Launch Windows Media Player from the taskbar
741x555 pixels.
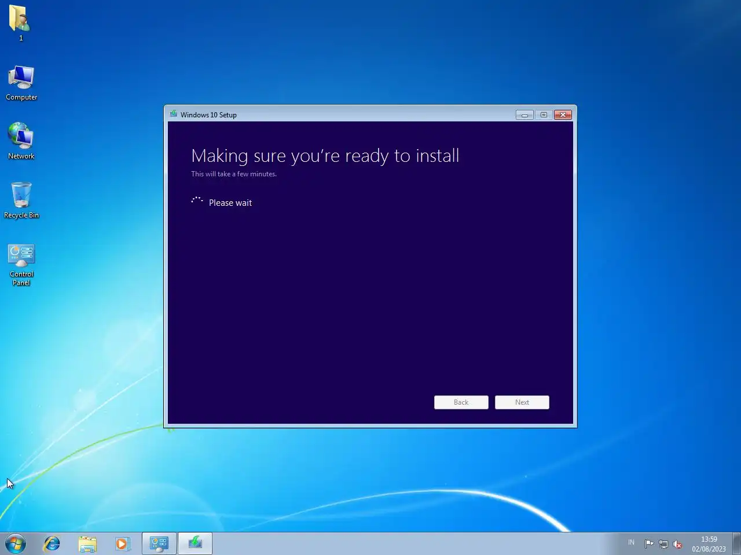point(123,543)
